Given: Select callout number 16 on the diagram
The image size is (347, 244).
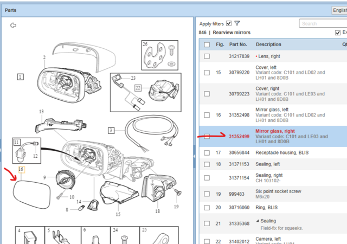Looking at the screenshot, I should click(x=21, y=170).
